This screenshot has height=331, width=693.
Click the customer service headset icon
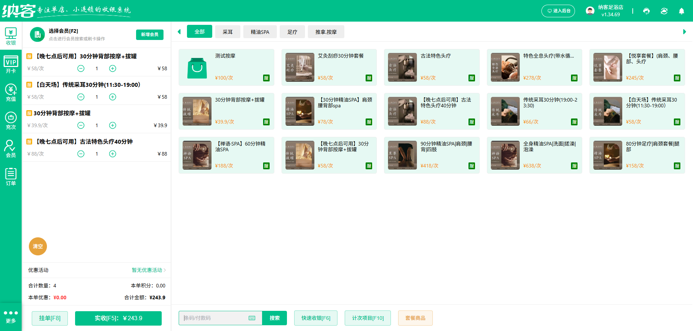coord(646,11)
